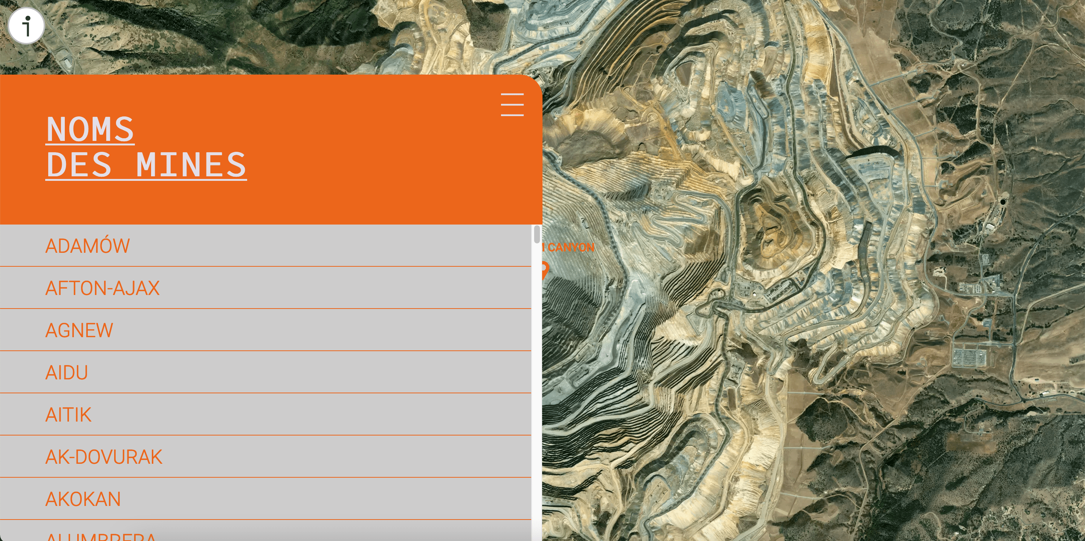Open the info button in top-left corner
The image size is (1085, 541).
pyautogui.click(x=26, y=26)
